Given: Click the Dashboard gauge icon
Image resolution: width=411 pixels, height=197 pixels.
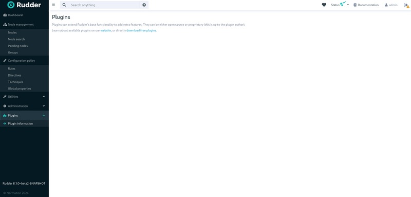Looking at the screenshot, I should pos(5,15).
